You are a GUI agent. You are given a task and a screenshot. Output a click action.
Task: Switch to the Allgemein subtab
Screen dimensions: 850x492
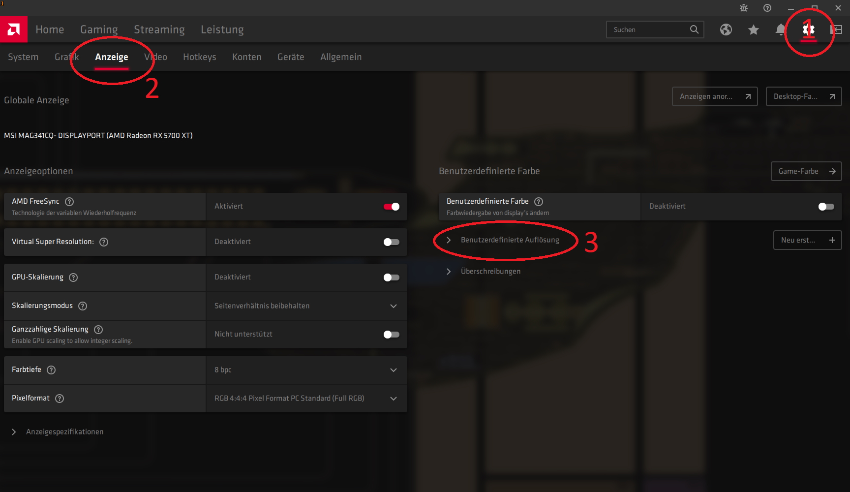point(341,57)
